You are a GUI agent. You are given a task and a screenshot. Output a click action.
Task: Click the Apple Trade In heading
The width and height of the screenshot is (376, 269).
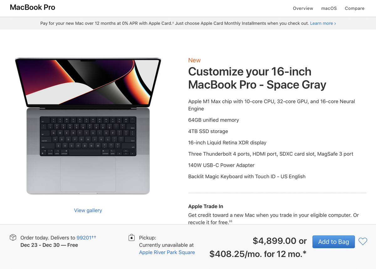[x=206, y=206]
